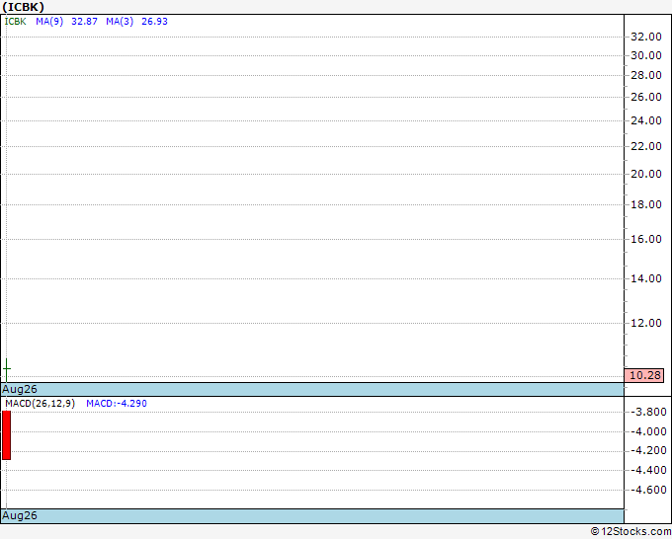Click the -4.600 MACD axis label
The height and width of the screenshot is (539, 672).
pyautogui.click(x=648, y=490)
